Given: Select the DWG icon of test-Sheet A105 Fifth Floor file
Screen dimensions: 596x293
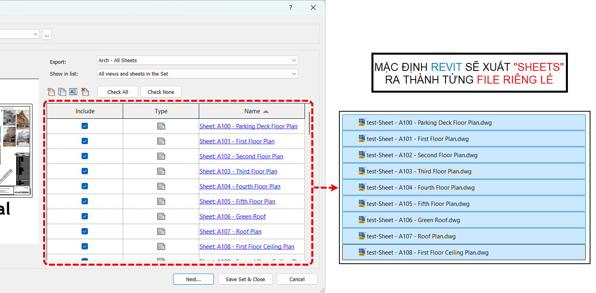Looking at the screenshot, I should pyautogui.click(x=362, y=204).
